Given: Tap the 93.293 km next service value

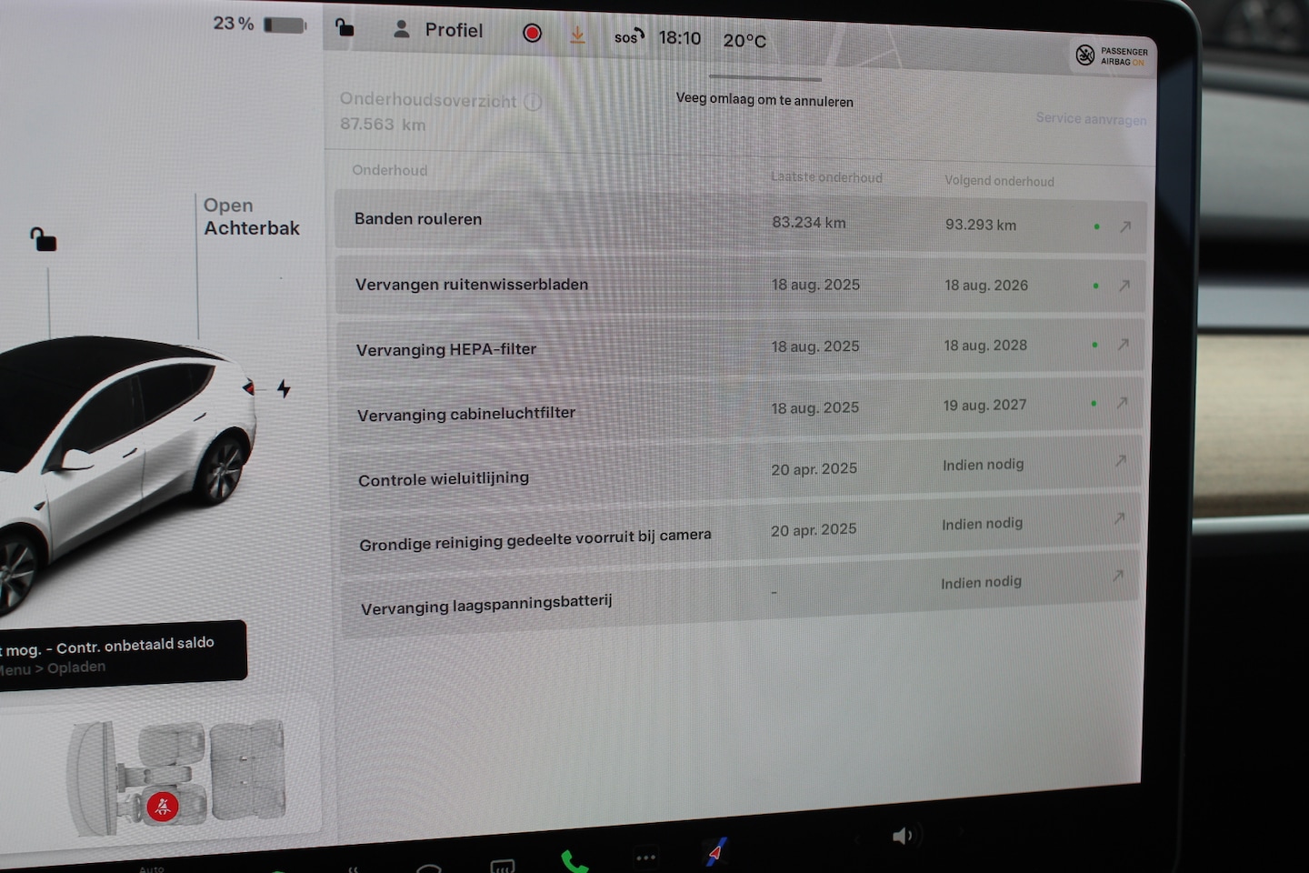Looking at the screenshot, I should coord(981,225).
